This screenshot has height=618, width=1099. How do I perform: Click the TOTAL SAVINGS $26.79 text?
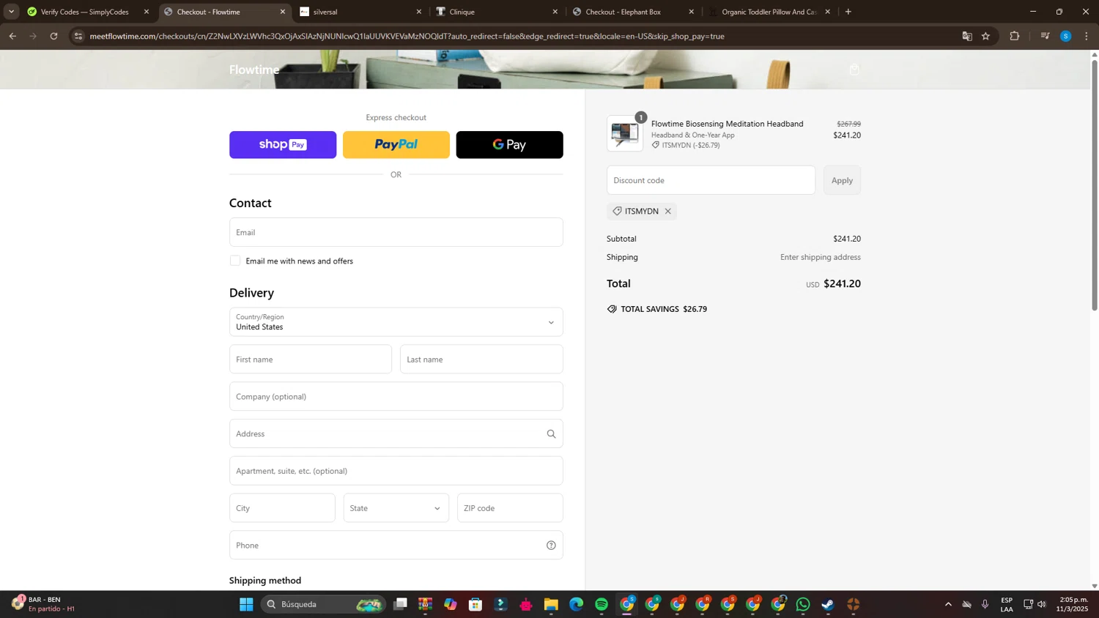[664, 309]
